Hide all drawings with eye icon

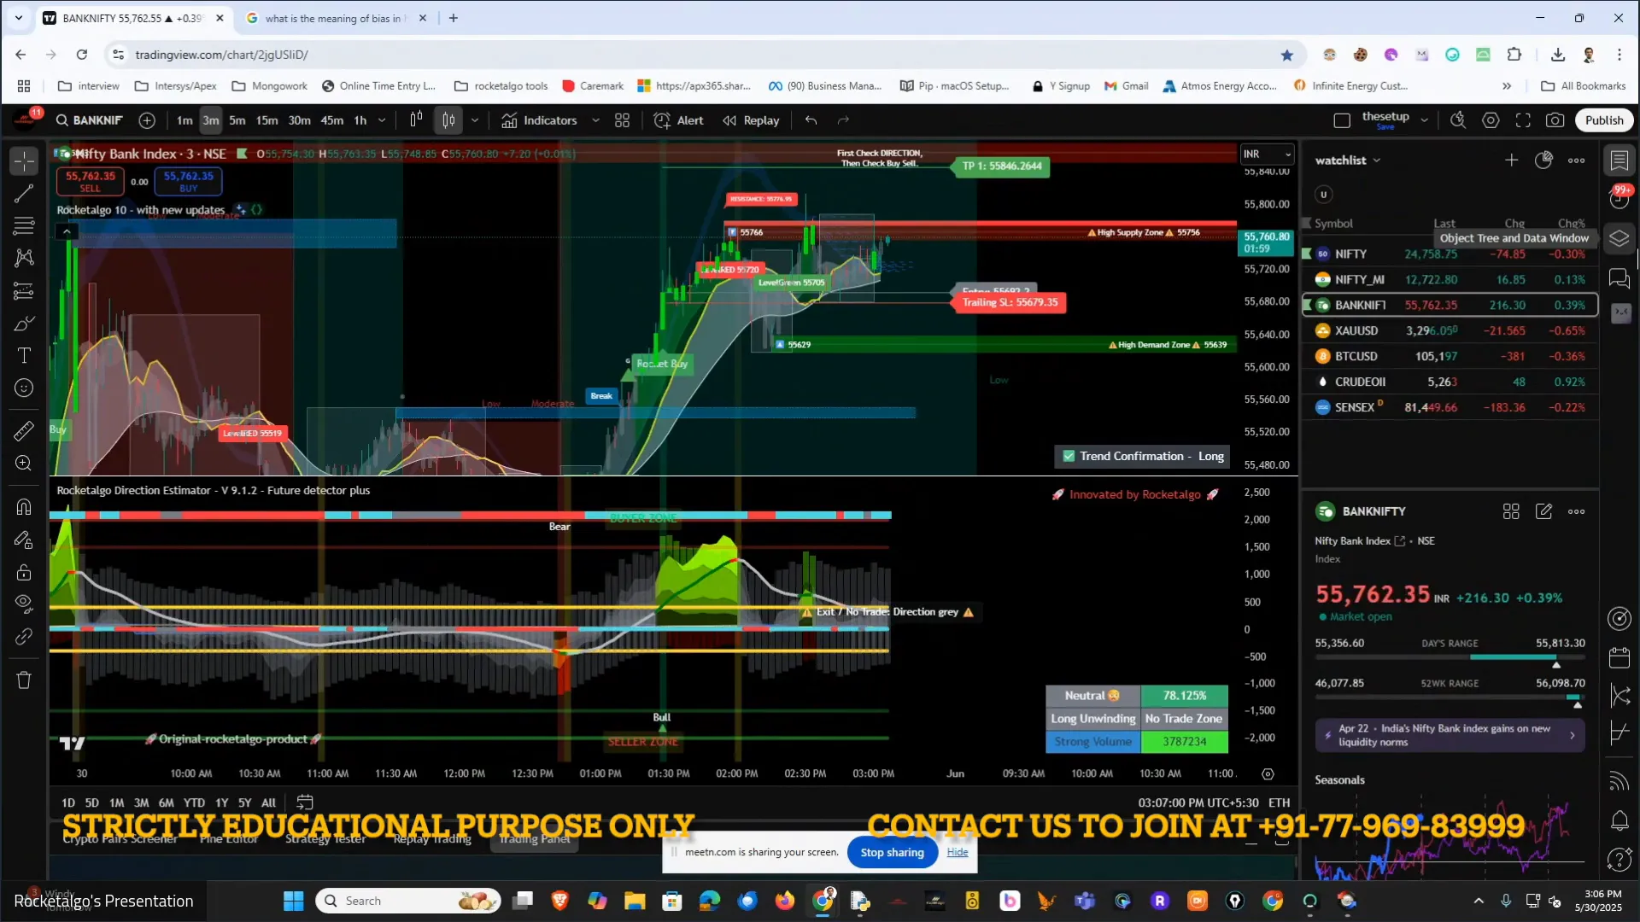(x=24, y=604)
